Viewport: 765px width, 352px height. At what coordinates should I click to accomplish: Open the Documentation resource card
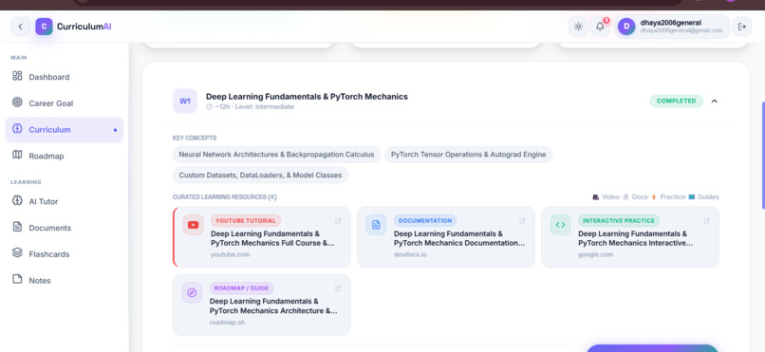point(446,237)
